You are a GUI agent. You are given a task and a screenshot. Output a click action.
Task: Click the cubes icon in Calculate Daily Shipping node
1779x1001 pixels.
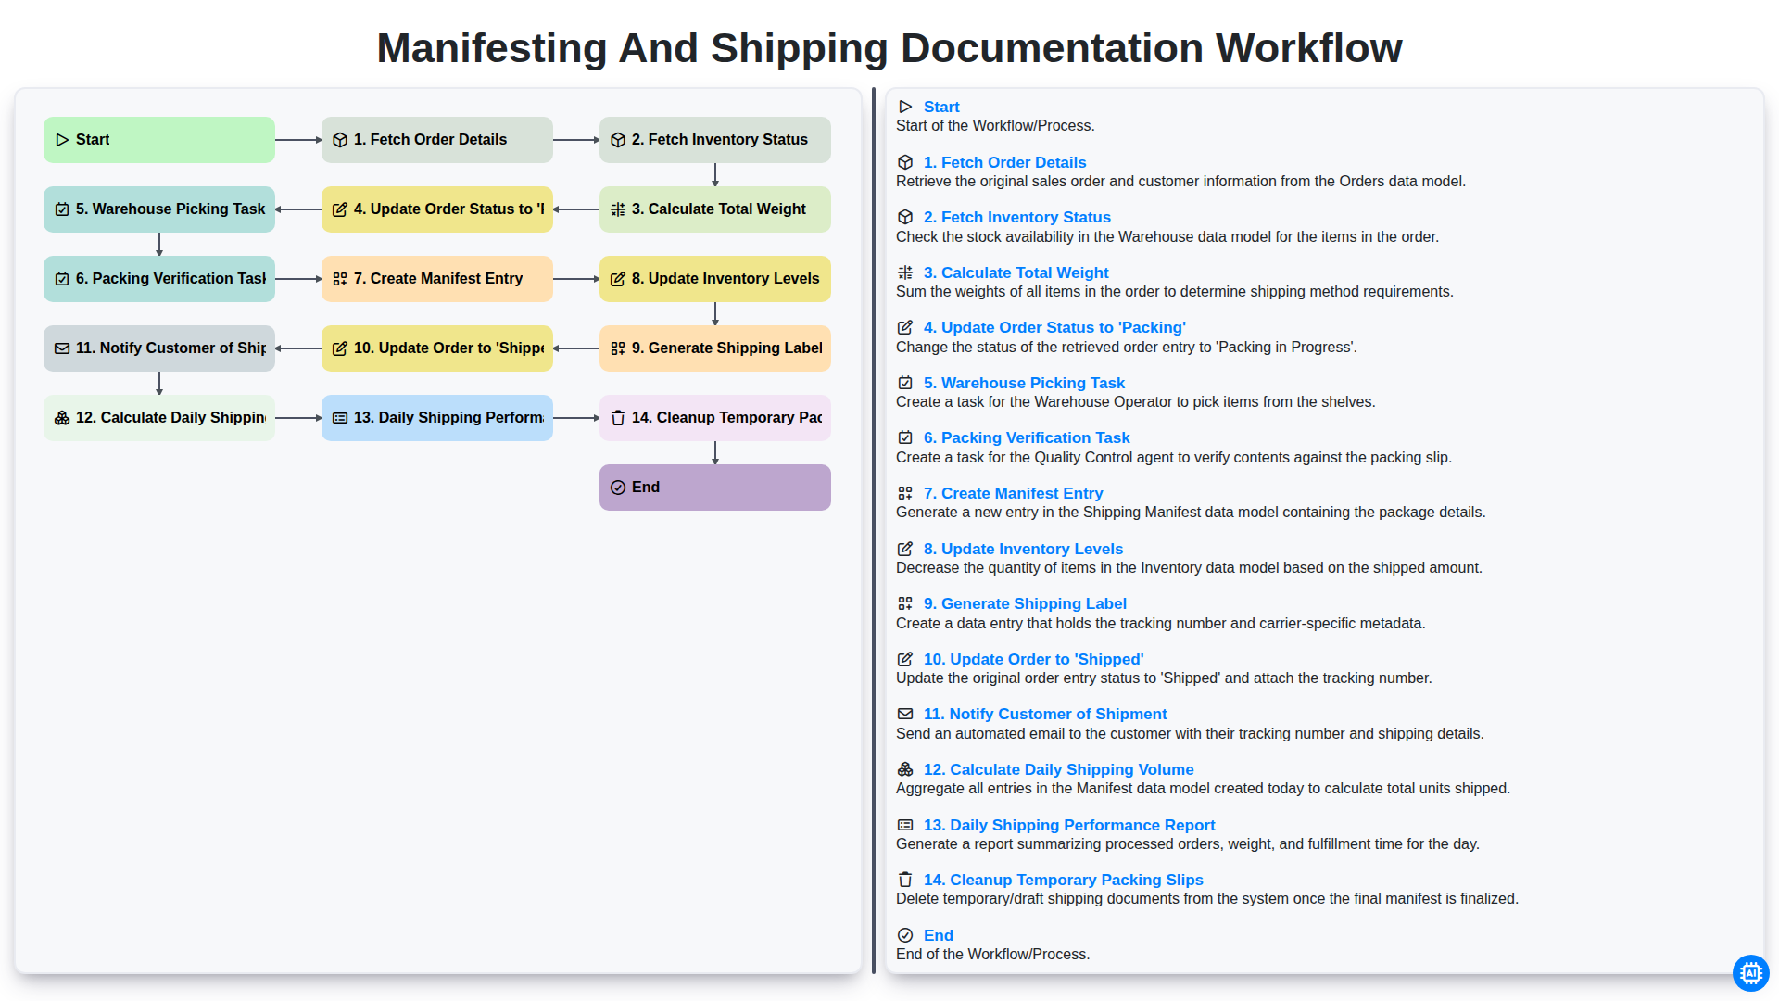pos(62,418)
